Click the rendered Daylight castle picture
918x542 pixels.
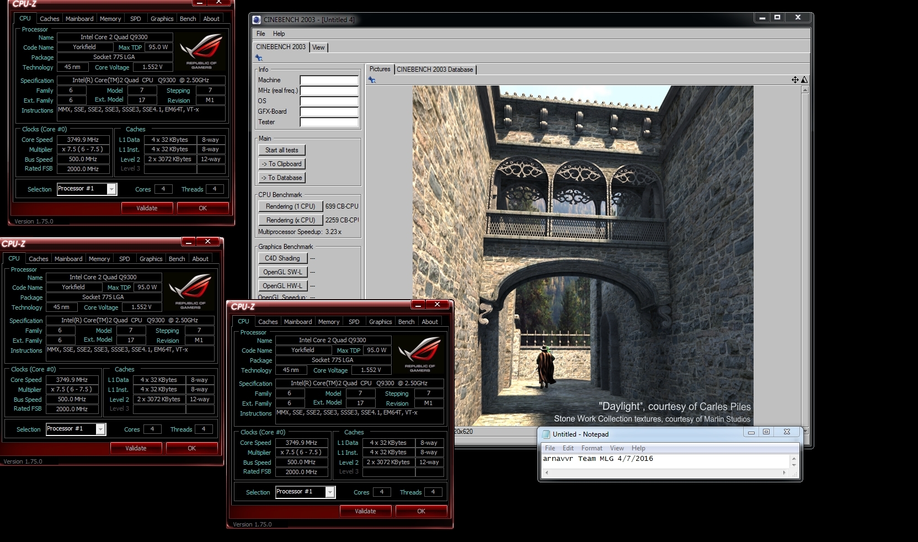pyautogui.click(x=583, y=256)
